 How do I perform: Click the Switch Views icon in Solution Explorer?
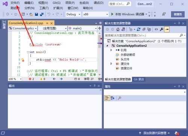point(123,29)
